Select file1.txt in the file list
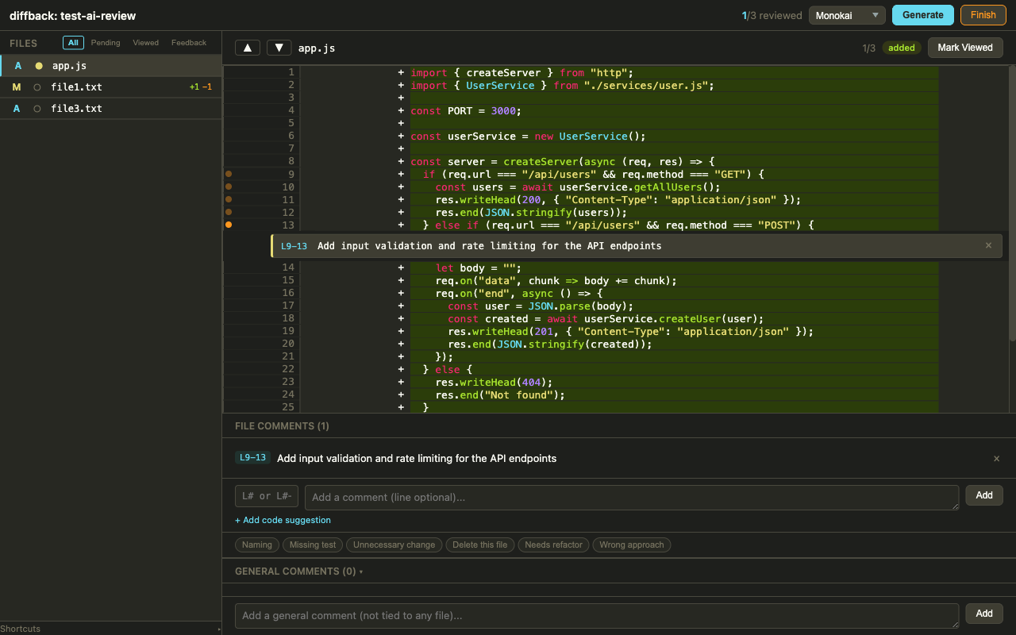The width and height of the screenshot is (1016, 635). tap(110, 87)
